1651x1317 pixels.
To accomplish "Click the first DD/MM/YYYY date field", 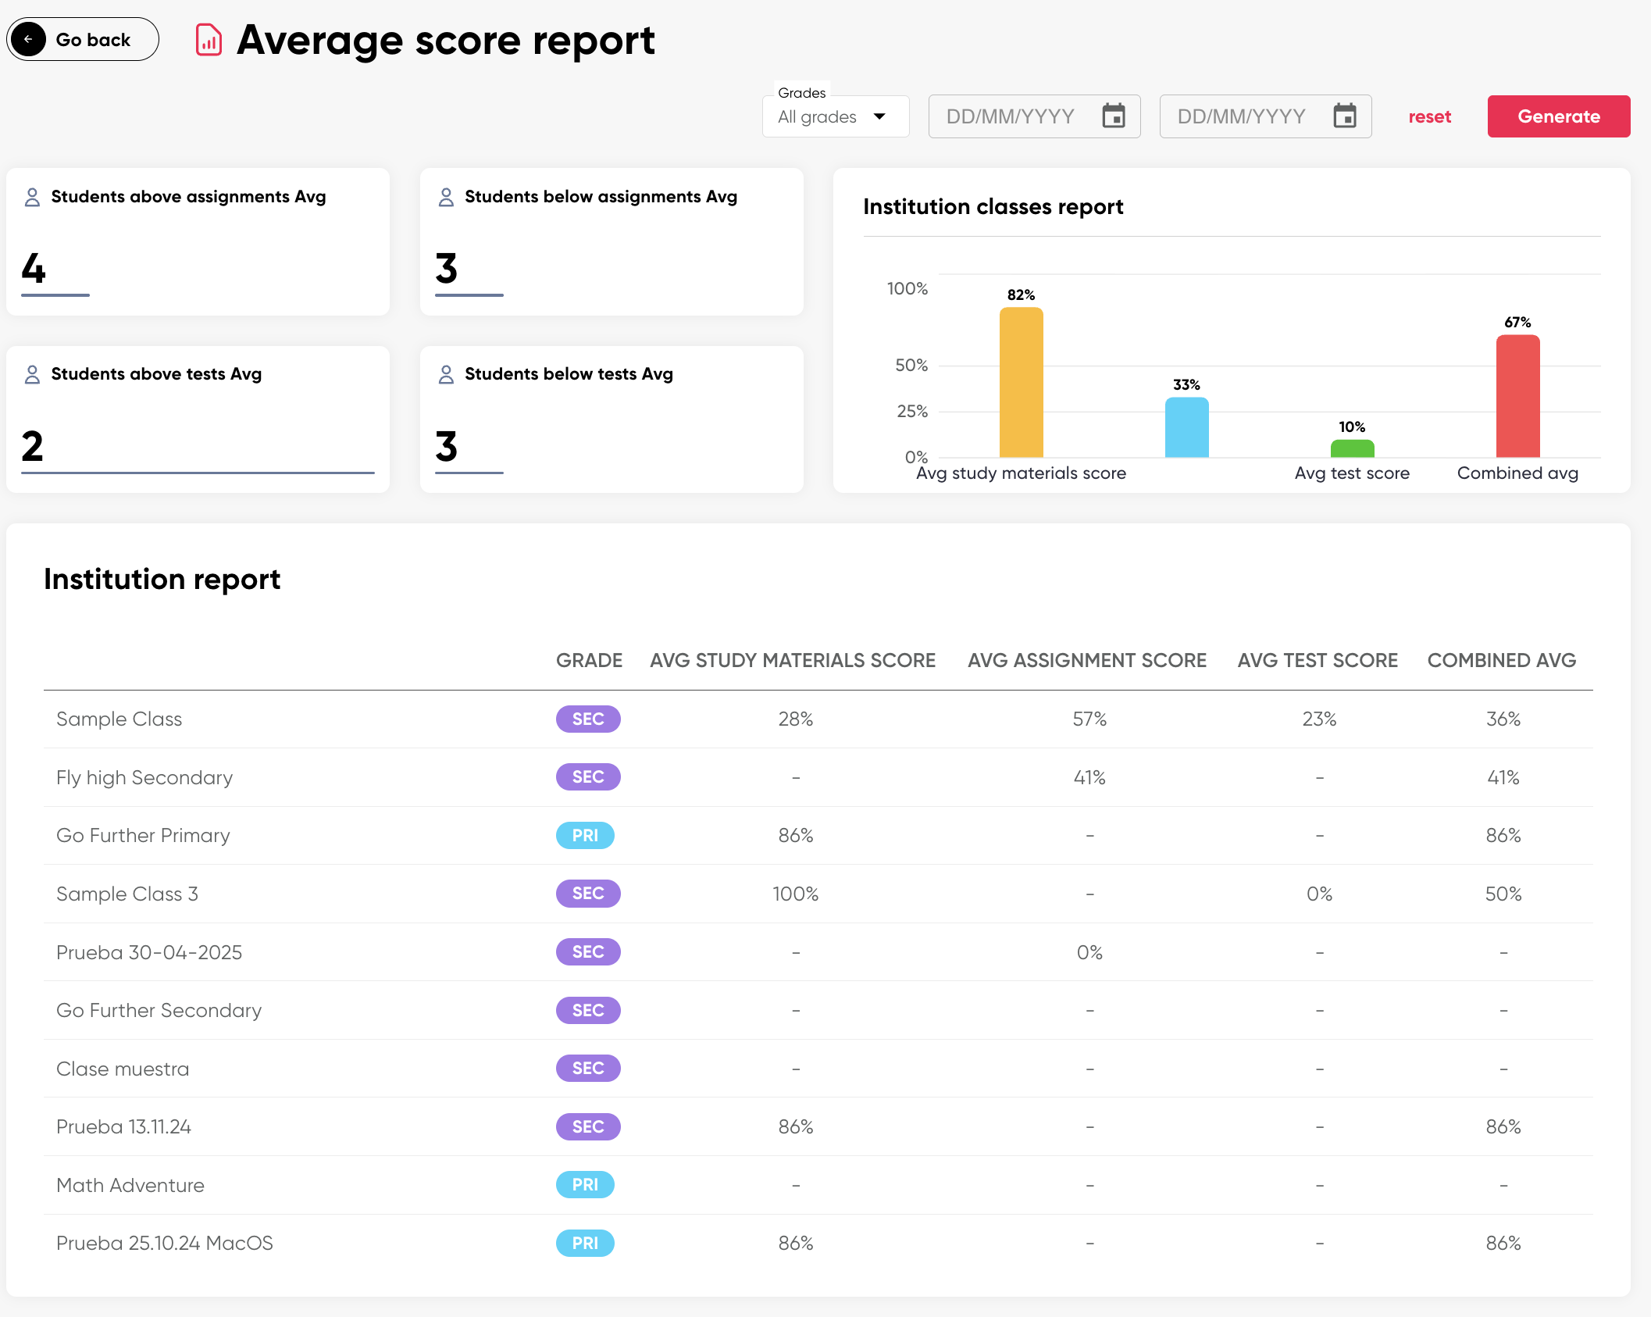I will (1011, 116).
